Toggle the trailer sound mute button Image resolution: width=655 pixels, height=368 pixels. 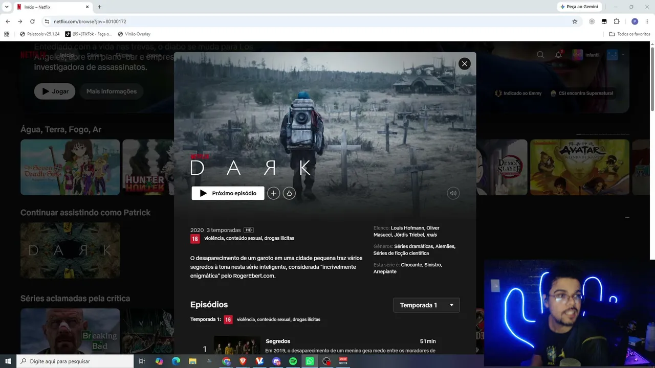pos(453,193)
